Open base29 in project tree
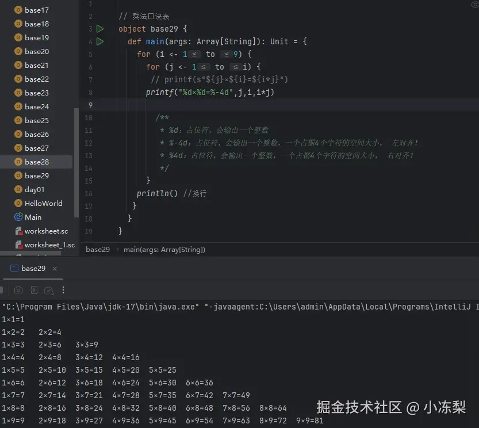479x428 pixels. coord(37,176)
